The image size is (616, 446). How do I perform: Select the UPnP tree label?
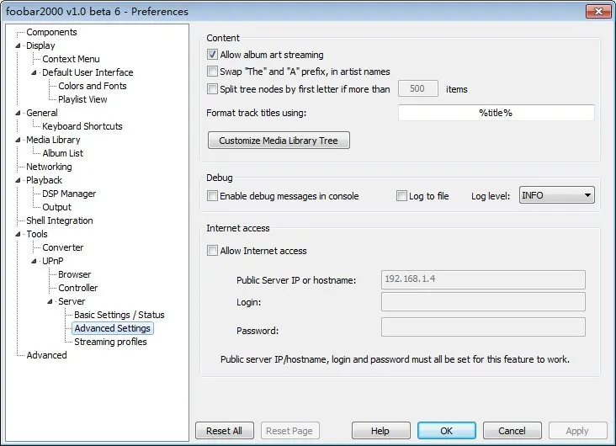click(53, 261)
